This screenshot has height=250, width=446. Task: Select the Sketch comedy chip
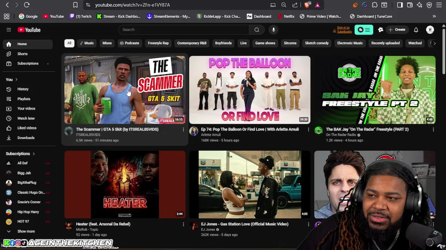tap(317, 43)
